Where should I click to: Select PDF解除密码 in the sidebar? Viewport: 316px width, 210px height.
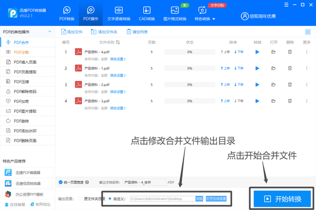[27, 91]
